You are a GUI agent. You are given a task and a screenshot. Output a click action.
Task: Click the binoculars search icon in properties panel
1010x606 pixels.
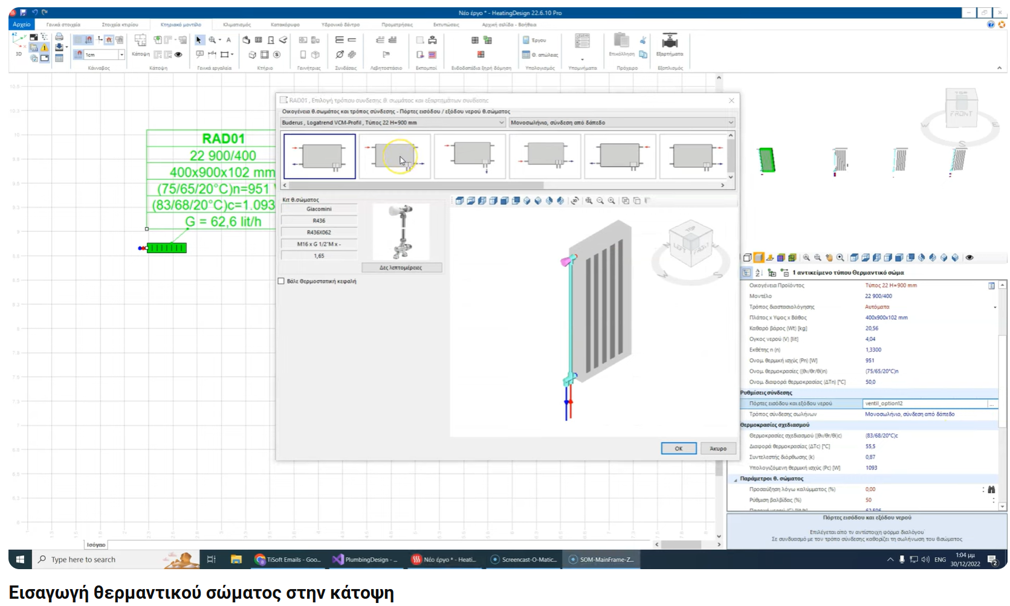coord(991,489)
